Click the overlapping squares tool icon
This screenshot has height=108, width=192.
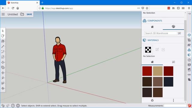3,67
